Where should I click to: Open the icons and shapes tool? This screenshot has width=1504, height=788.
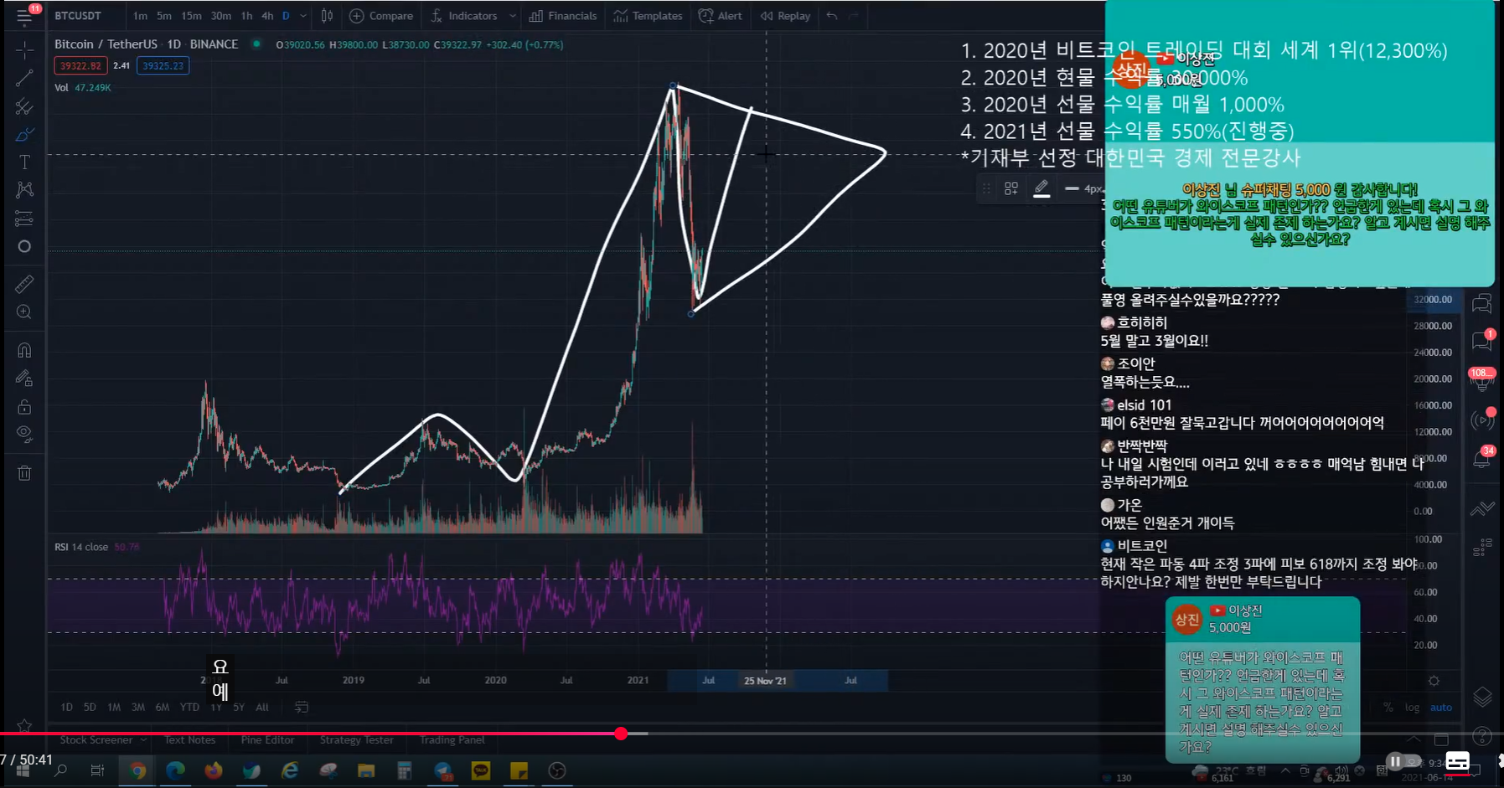(x=24, y=246)
